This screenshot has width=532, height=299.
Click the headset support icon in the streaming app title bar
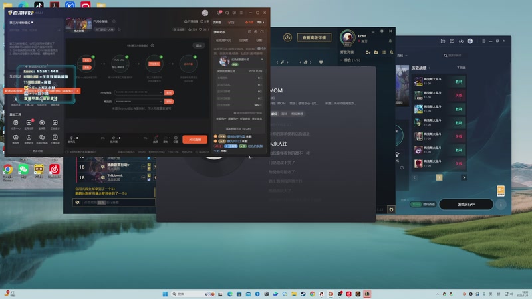pos(227,13)
